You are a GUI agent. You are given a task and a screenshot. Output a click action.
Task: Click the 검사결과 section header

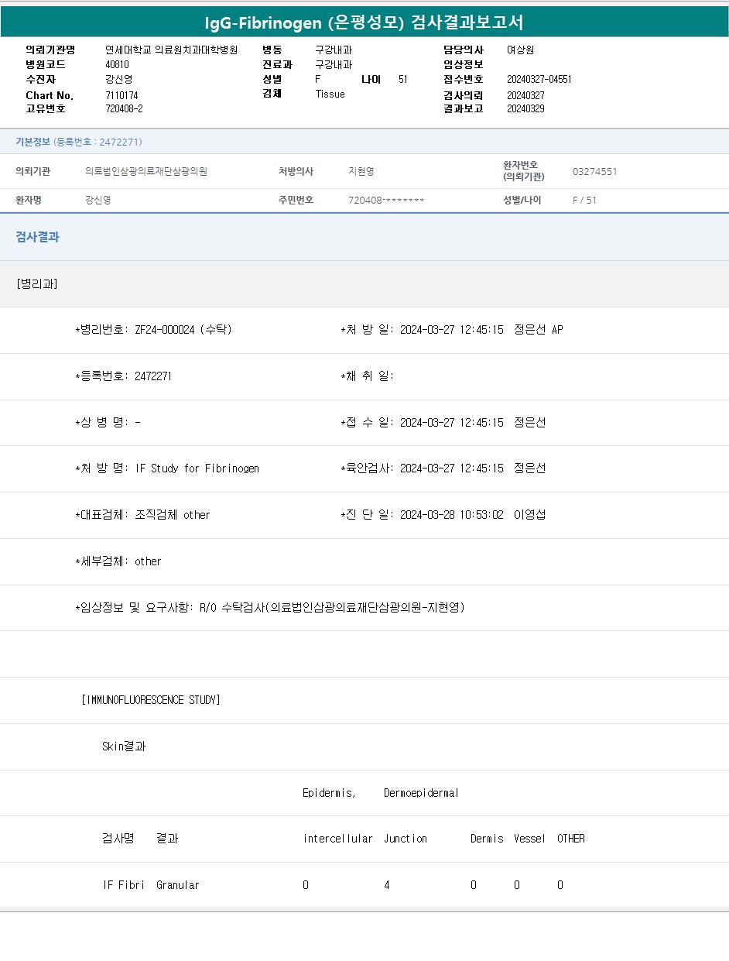38,237
